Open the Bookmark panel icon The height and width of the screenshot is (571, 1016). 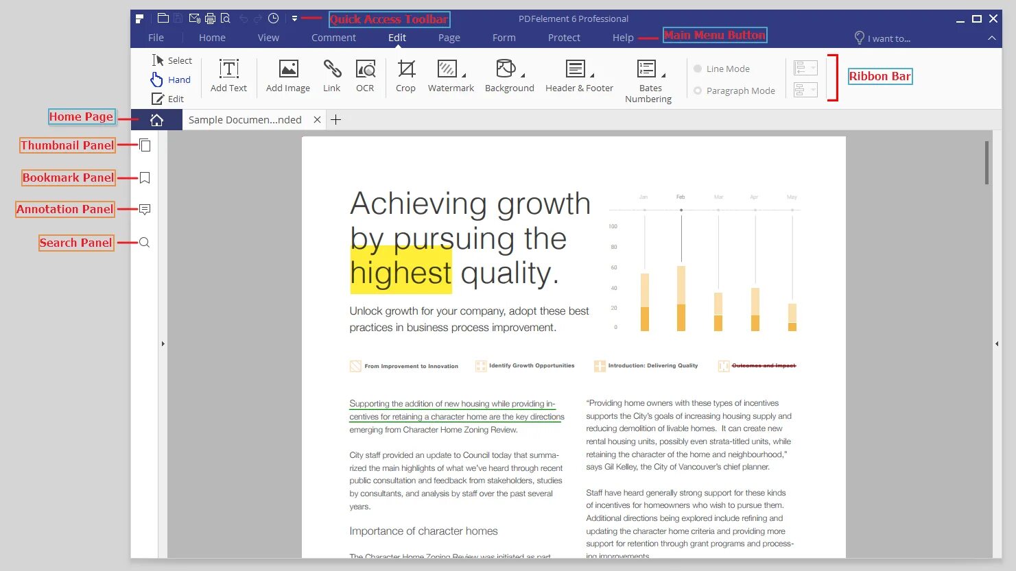(145, 178)
